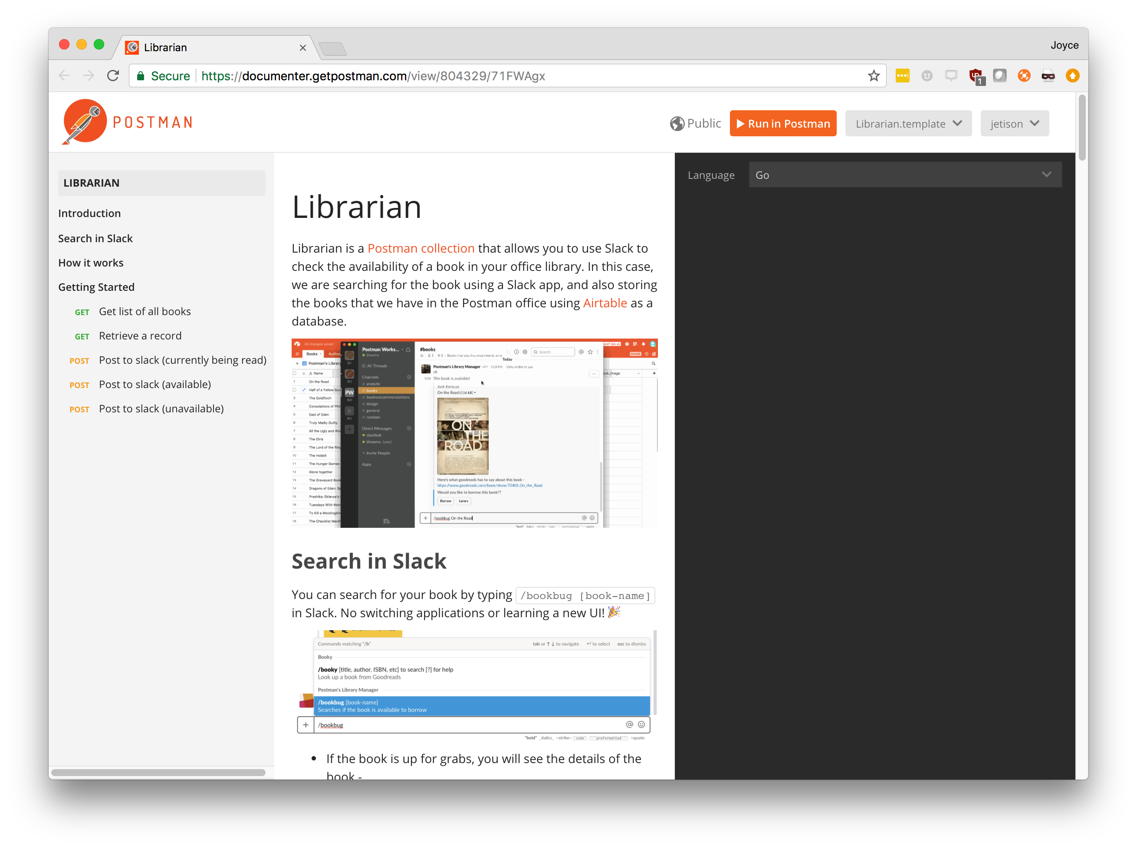Go to Search in Slack sidebar item

95,238
